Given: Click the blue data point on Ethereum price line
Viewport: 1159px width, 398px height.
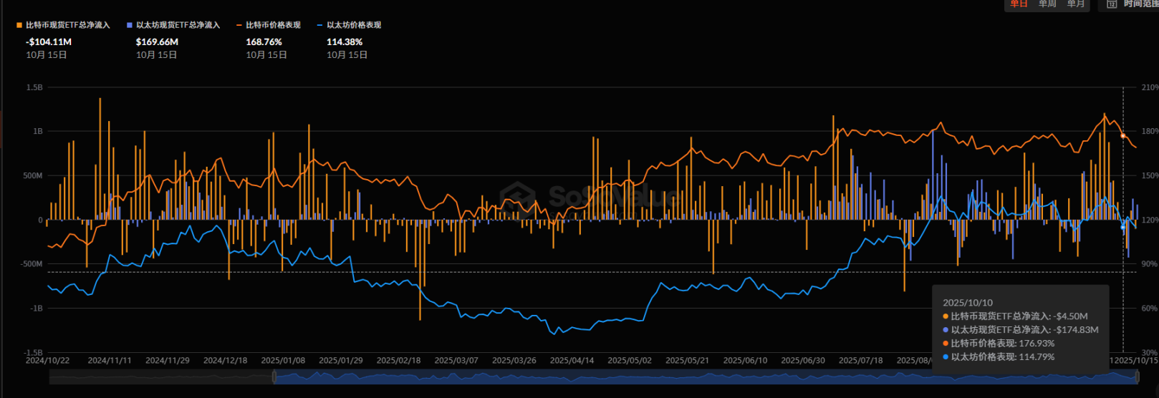Looking at the screenshot, I should click(1122, 227).
